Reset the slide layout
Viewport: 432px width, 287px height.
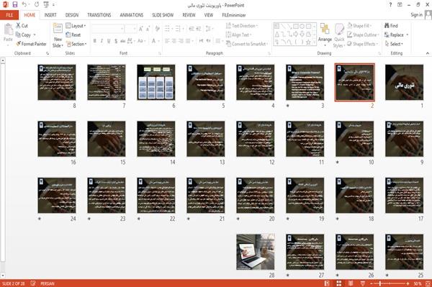tap(73, 35)
